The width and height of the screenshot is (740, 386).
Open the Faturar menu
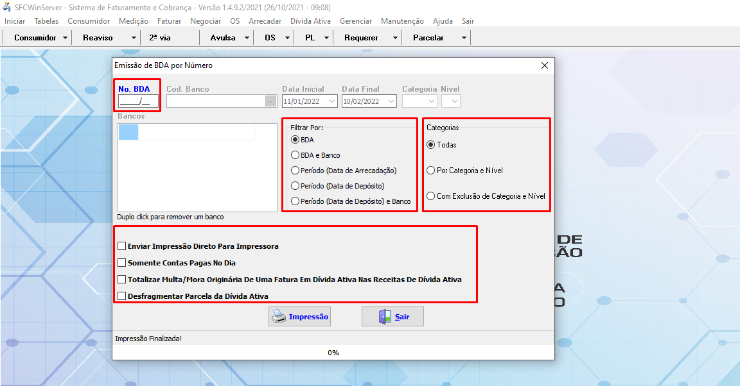pos(169,21)
